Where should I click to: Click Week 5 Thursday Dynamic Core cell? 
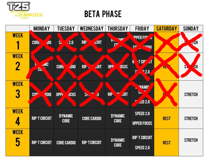coord(118,142)
